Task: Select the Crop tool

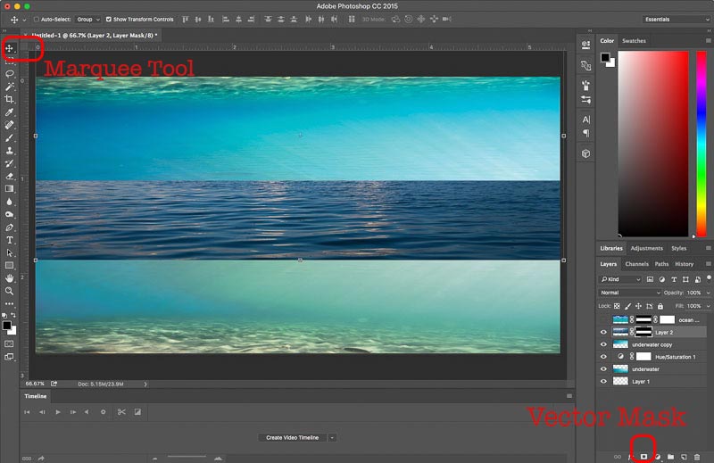Action: click(x=9, y=99)
